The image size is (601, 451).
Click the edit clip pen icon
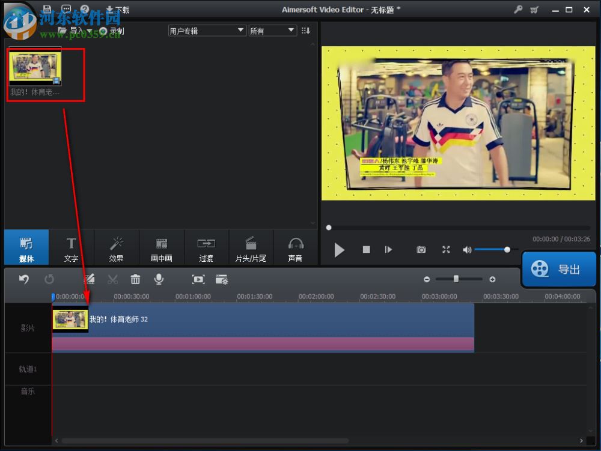point(90,279)
